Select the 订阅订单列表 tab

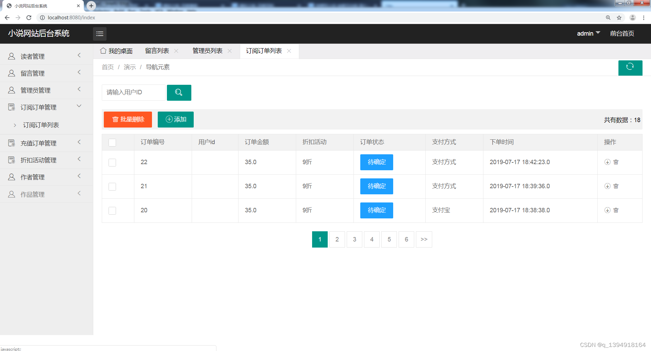(264, 51)
